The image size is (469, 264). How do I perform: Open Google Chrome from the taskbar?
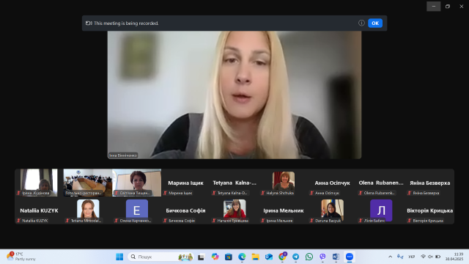(282, 257)
